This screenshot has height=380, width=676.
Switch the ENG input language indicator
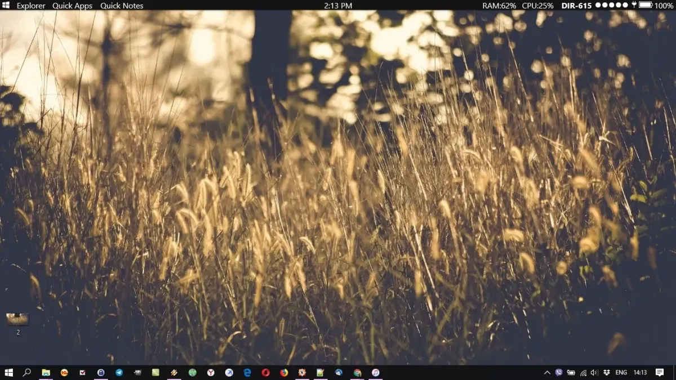coord(621,372)
